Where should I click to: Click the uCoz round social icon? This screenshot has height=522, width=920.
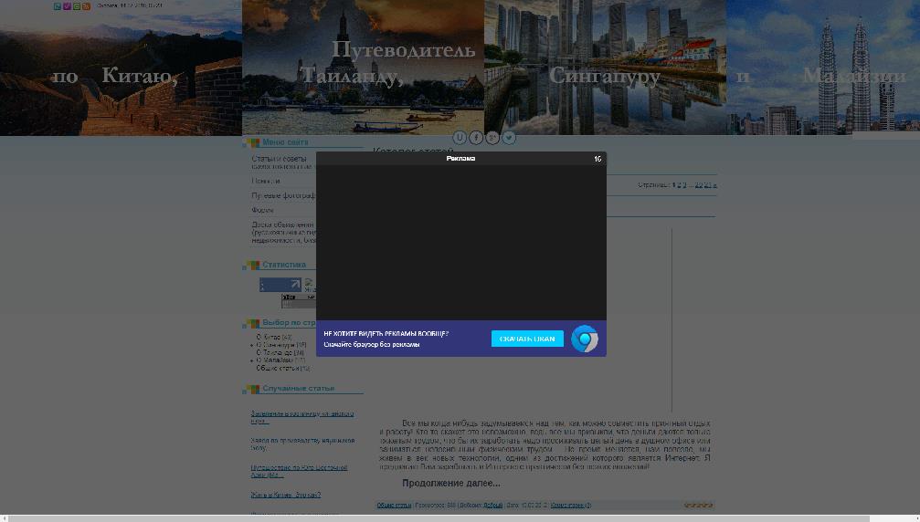[x=460, y=138]
